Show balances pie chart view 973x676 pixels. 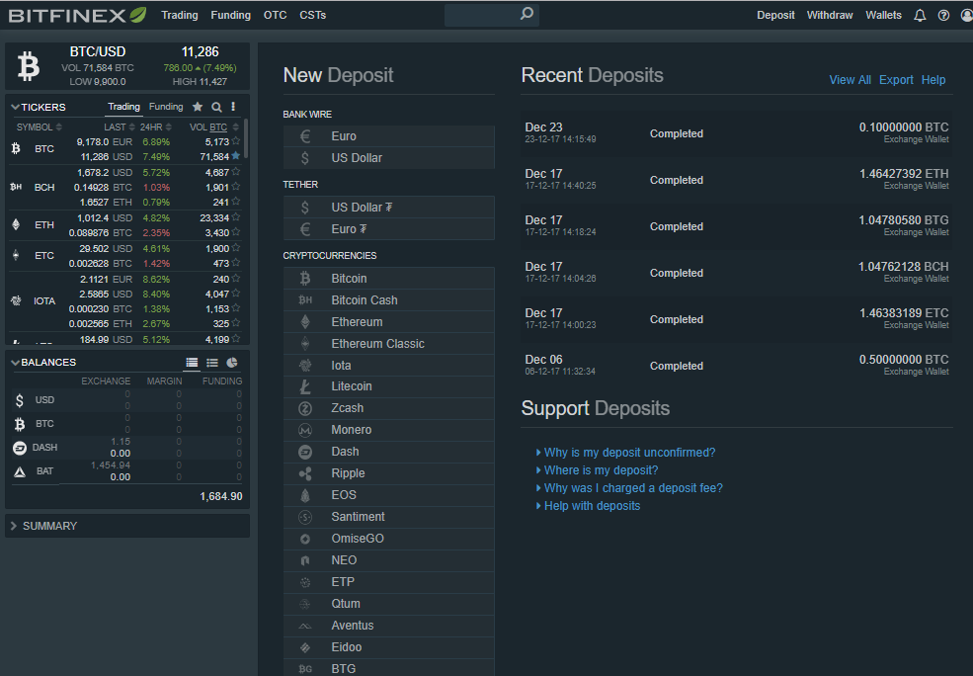[x=232, y=363]
